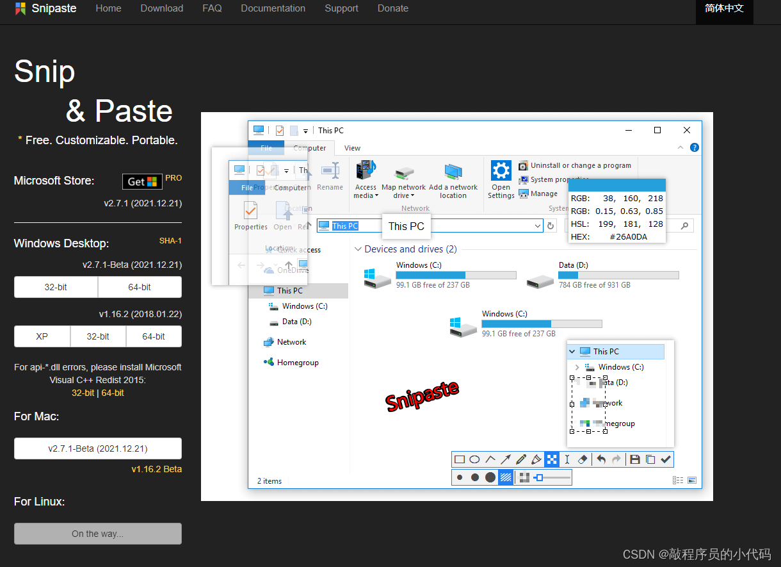781x567 pixels.
Task: Open the Documentation menu item
Action: point(273,8)
